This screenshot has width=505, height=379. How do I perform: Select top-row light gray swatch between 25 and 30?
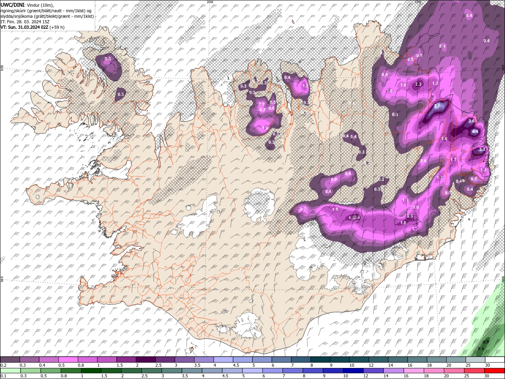tap(475, 360)
